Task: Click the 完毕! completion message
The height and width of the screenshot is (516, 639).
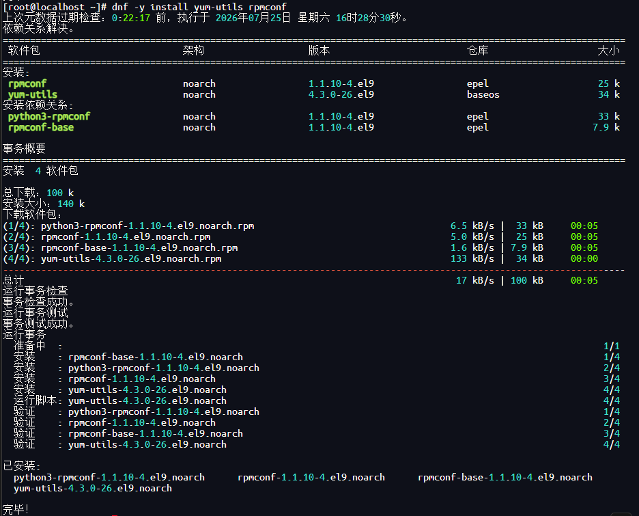Action: click(16, 510)
